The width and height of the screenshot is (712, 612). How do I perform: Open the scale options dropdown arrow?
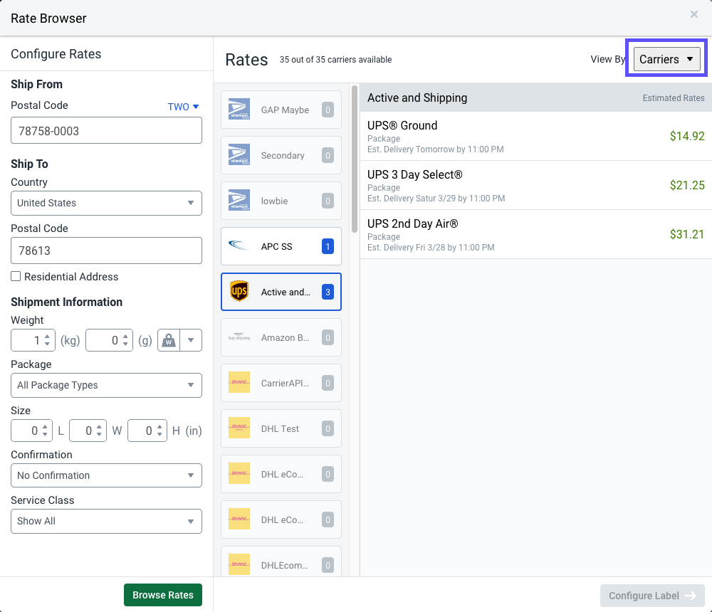(191, 340)
